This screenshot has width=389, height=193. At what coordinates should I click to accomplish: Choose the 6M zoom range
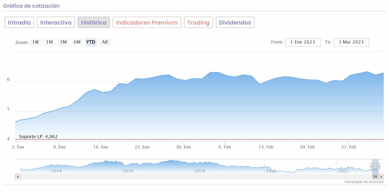tap(77, 42)
